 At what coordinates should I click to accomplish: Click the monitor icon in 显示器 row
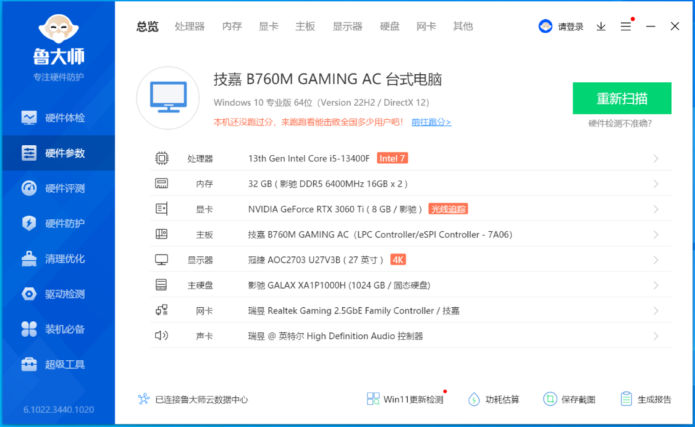click(161, 260)
